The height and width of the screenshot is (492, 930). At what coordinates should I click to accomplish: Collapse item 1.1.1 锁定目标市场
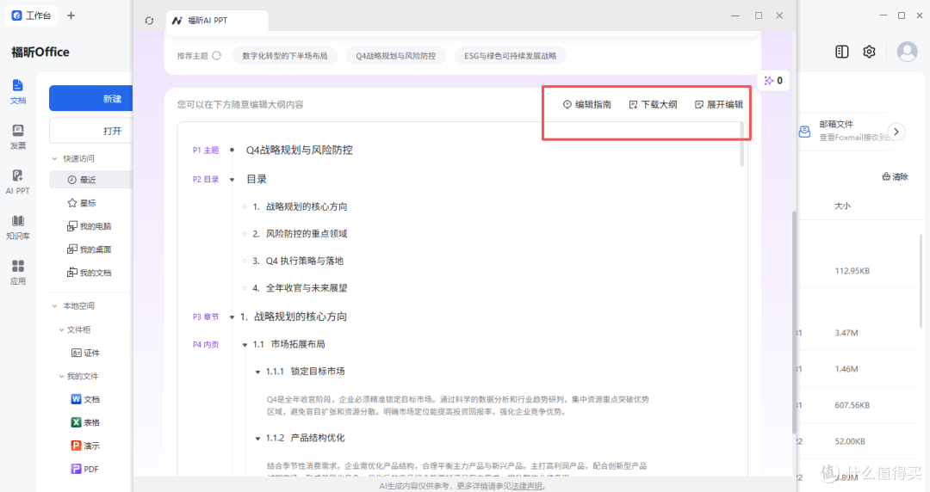point(257,372)
